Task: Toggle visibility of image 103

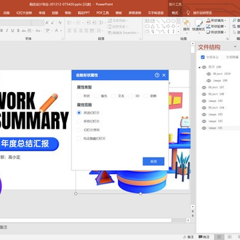Action: point(204,115)
